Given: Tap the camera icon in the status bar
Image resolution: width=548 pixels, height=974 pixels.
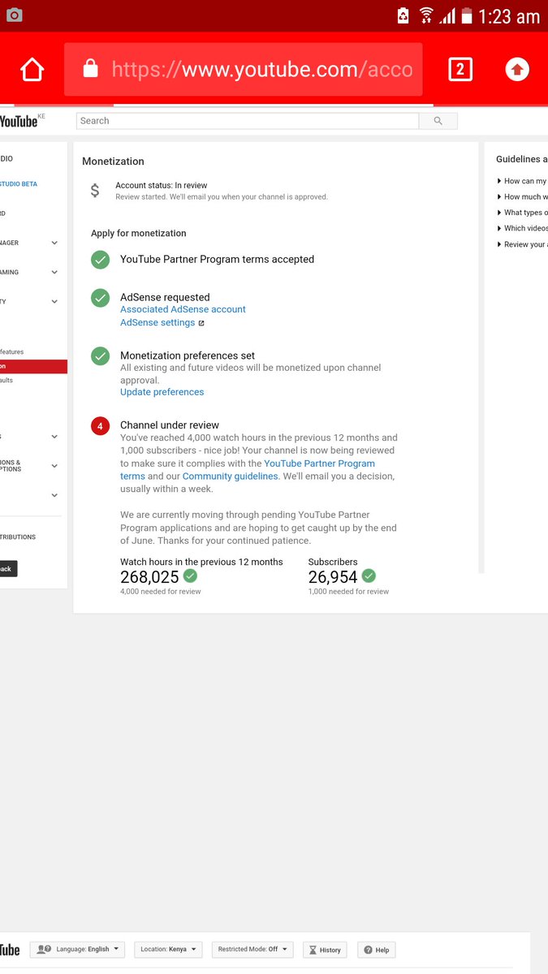Looking at the screenshot, I should point(15,15).
